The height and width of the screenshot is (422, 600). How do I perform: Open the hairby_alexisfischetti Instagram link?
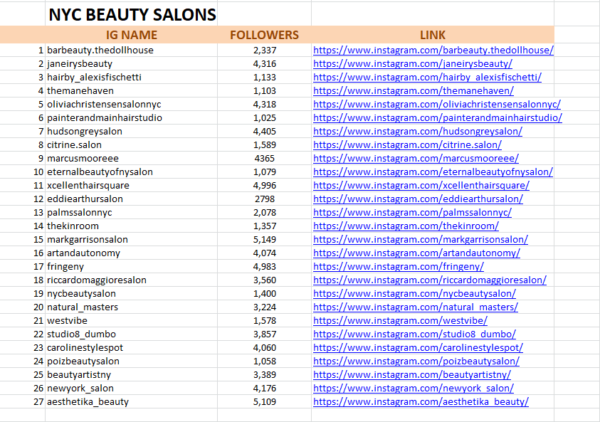click(x=427, y=78)
